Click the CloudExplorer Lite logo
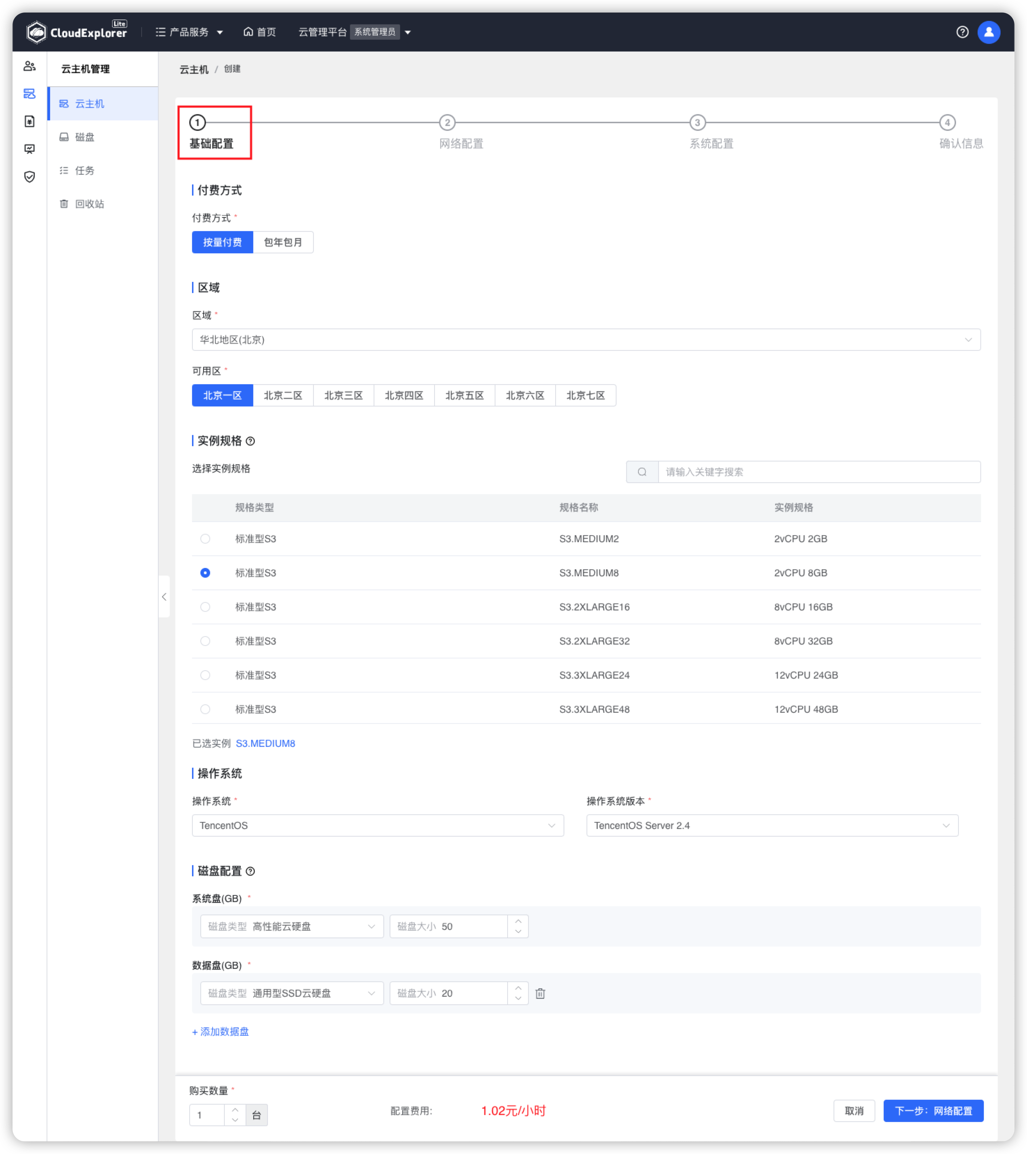 77,32
